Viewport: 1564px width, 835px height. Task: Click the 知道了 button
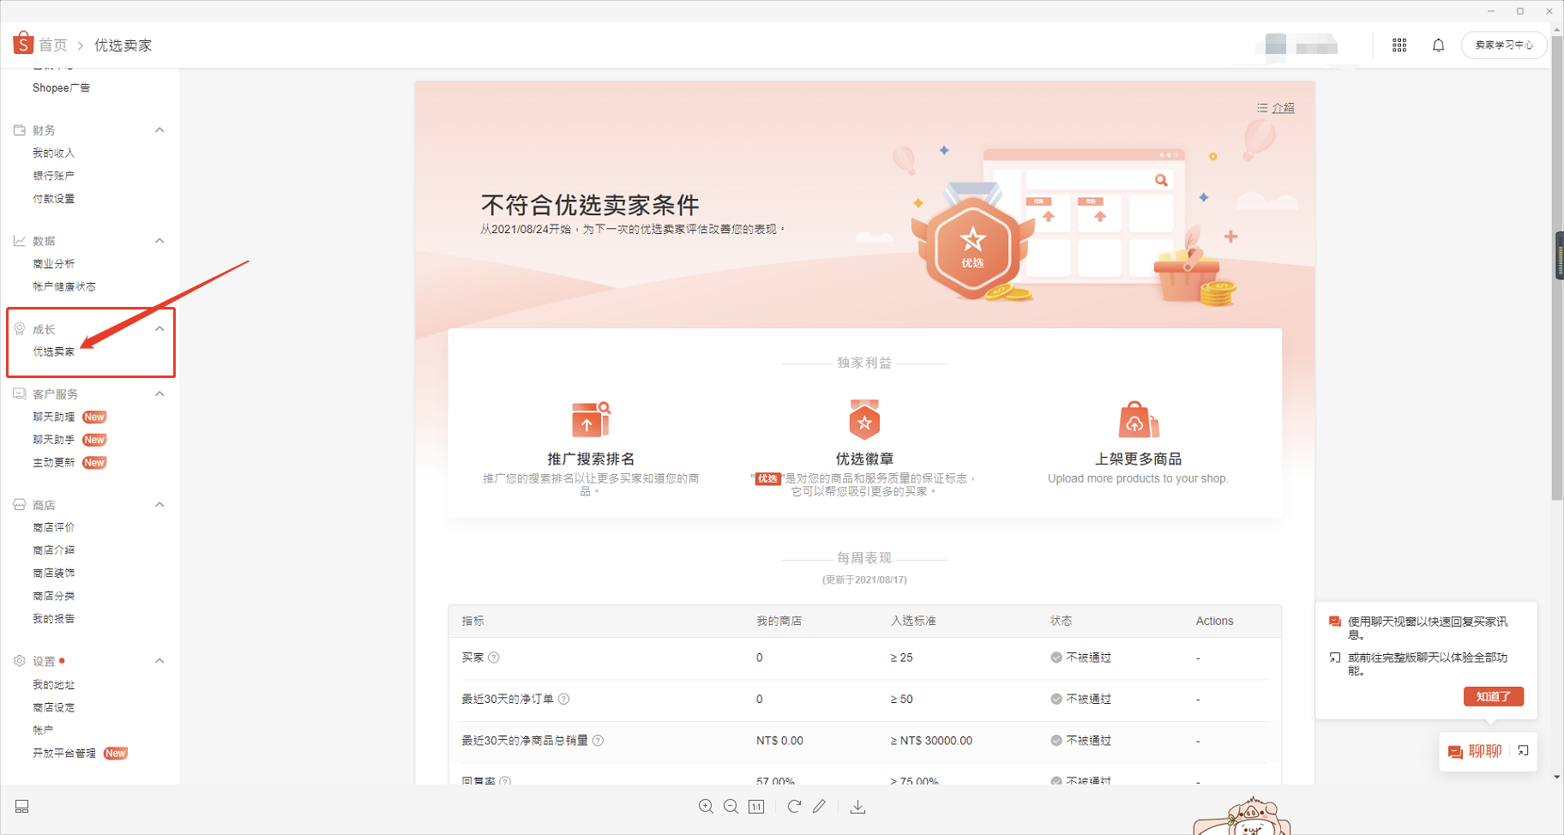[1494, 696]
